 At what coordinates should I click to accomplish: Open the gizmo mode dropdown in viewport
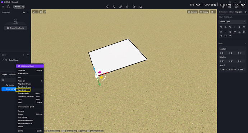click(x=35, y=12)
